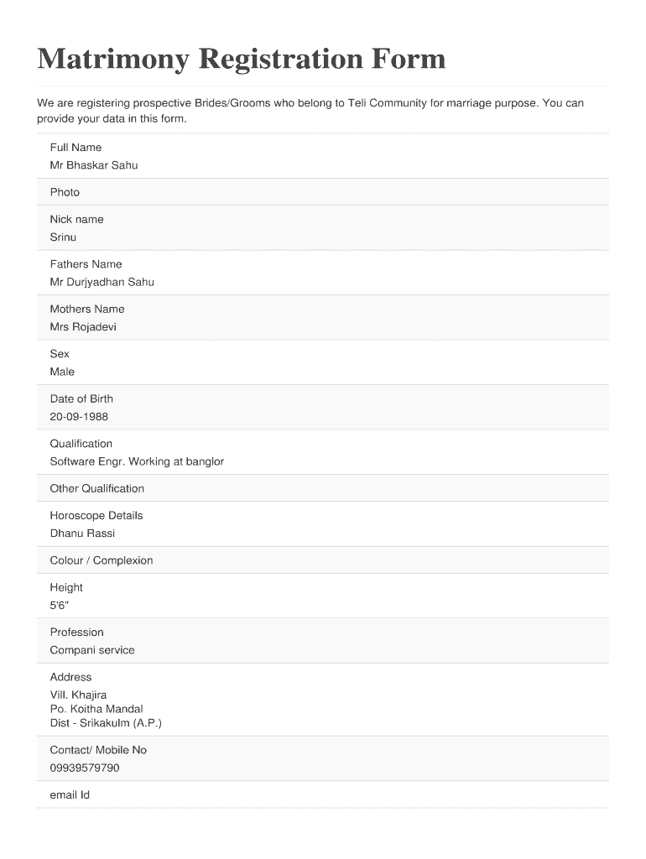
Task: Select the mobile number 09939579790
Action: point(85,768)
